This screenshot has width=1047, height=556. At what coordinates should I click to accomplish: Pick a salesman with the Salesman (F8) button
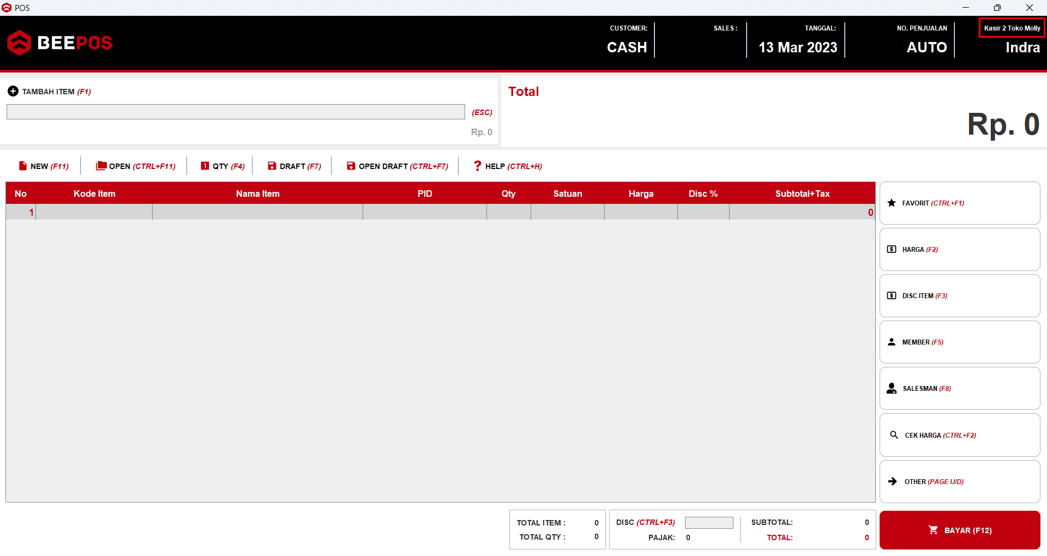tap(959, 388)
